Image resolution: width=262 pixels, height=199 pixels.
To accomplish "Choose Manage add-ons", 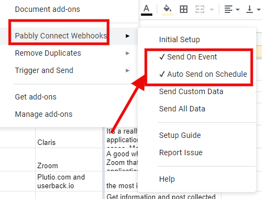I will pyautogui.click(x=69, y=114).
